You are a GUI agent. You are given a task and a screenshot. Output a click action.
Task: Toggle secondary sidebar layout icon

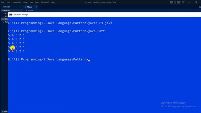point(178,3)
